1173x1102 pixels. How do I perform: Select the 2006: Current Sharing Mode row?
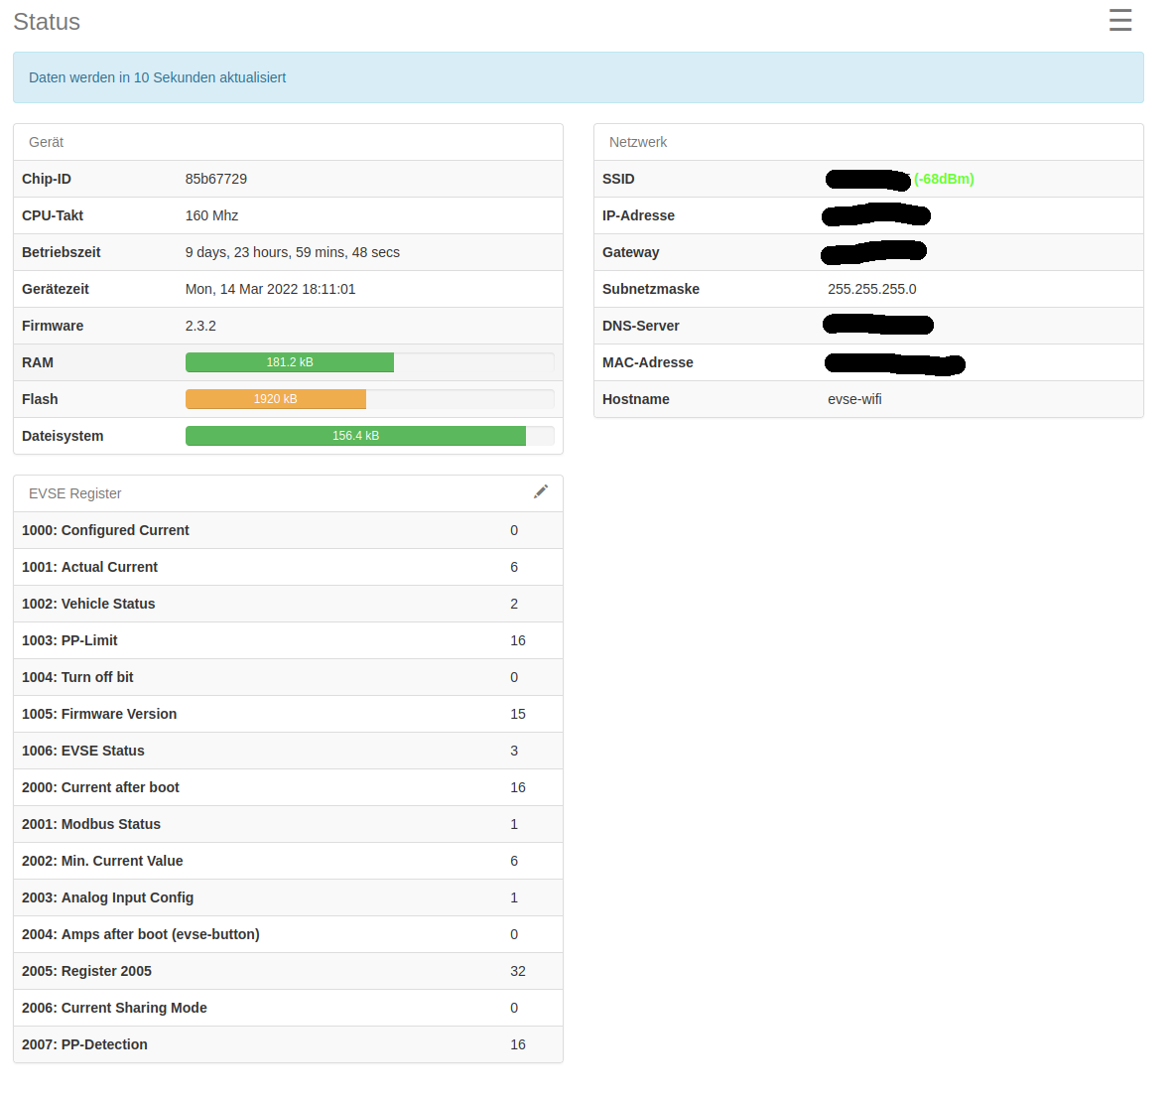coord(288,1008)
